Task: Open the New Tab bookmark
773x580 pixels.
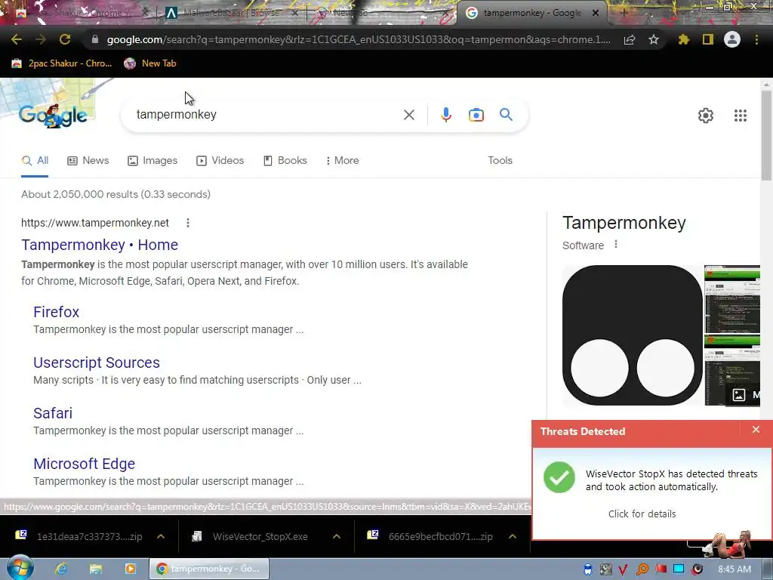Action: 150,63
